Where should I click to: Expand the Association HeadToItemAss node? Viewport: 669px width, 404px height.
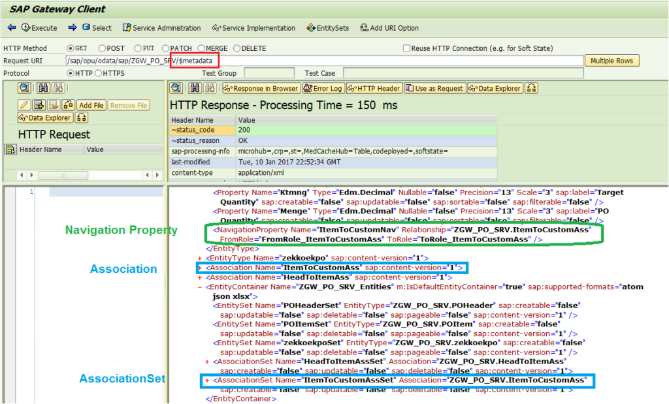[200, 277]
